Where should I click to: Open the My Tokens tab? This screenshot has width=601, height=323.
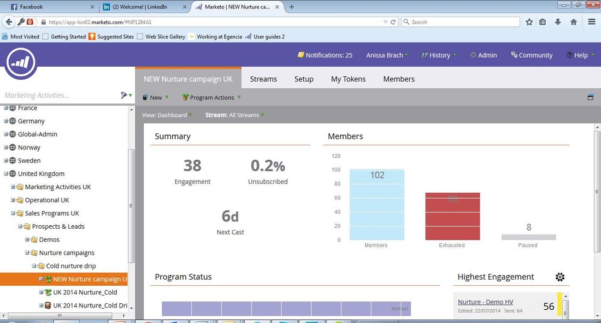click(x=348, y=79)
